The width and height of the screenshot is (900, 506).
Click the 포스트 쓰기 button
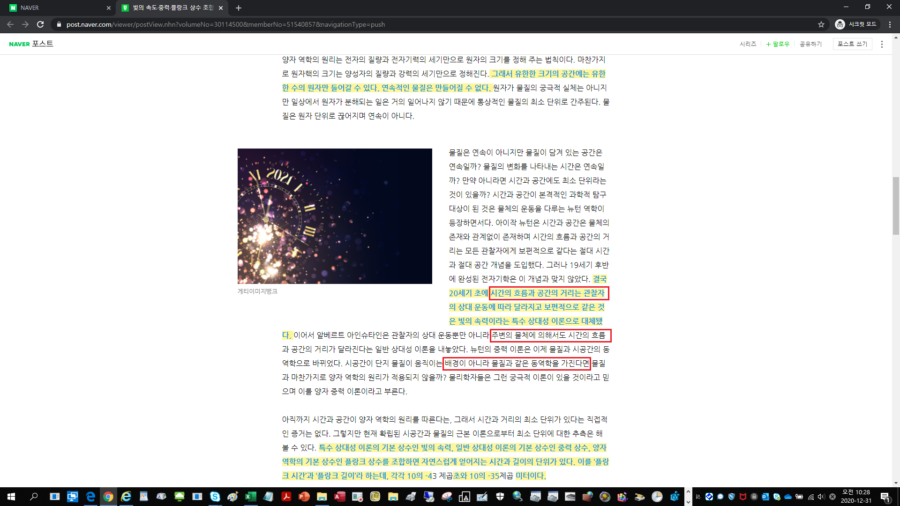852,44
